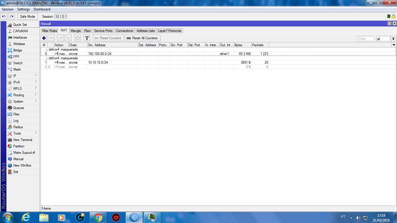Add a new NAT rule with the plus icon

coord(44,38)
